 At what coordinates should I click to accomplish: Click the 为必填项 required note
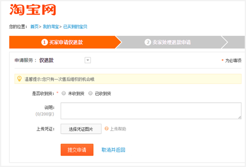coord(233,61)
